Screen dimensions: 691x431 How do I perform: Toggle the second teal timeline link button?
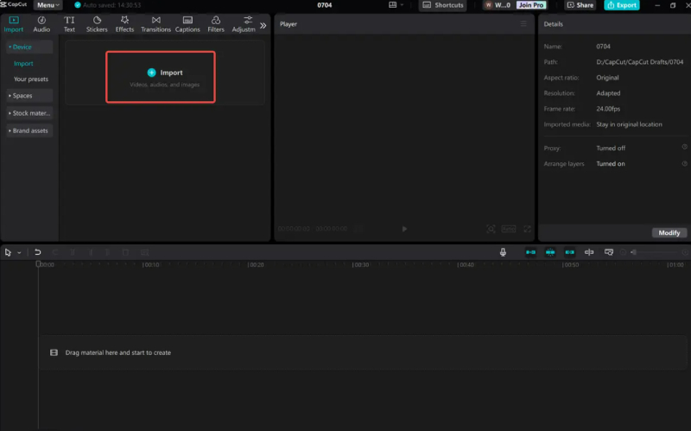(x=550, y=252)
